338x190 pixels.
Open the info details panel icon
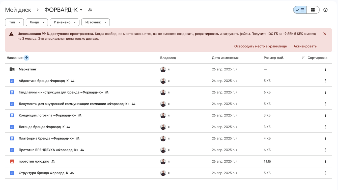[325, 10]
